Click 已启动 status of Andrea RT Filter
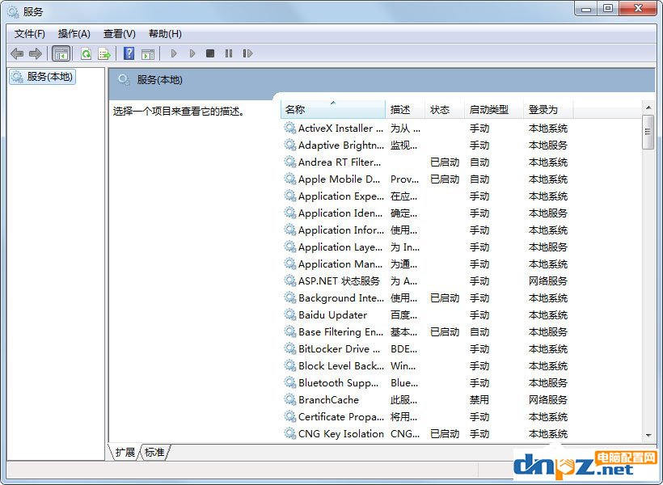The height and width of the screenshot is (485, 663). coord(445,162)
